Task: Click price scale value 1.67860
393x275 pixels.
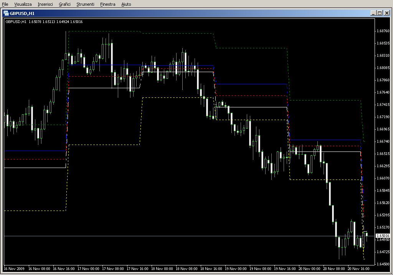Action: (x=383, y=80)
